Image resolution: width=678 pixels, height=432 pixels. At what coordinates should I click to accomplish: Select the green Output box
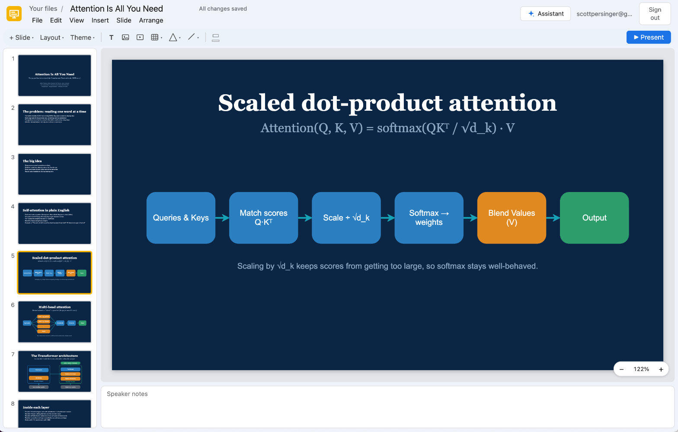click(594, 218)
